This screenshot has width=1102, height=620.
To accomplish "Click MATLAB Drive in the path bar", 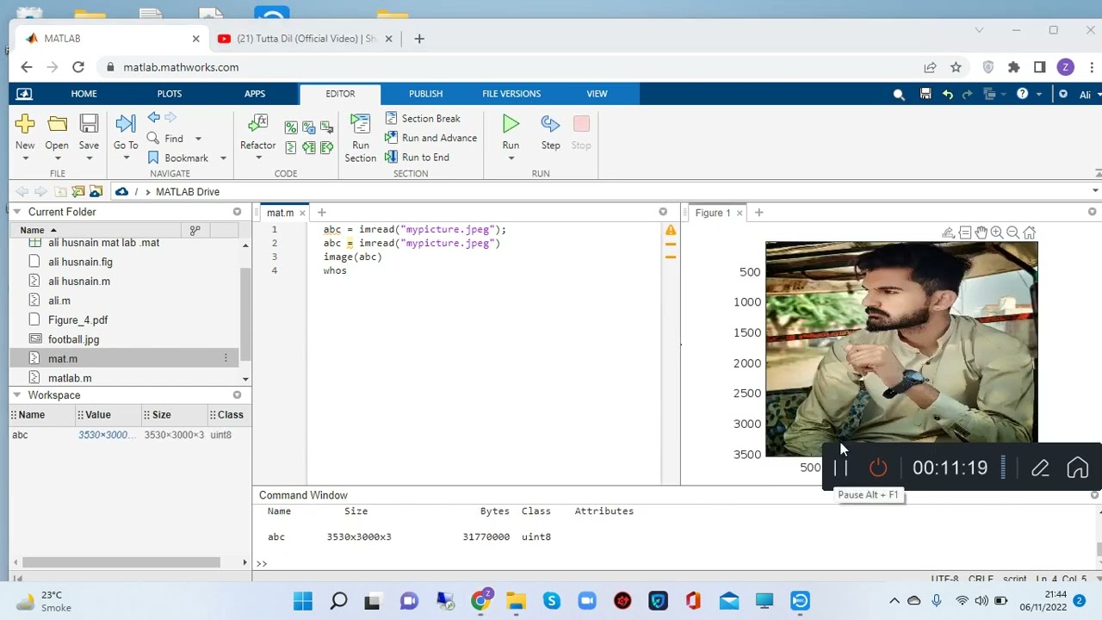I will click(x=188, y=192).
